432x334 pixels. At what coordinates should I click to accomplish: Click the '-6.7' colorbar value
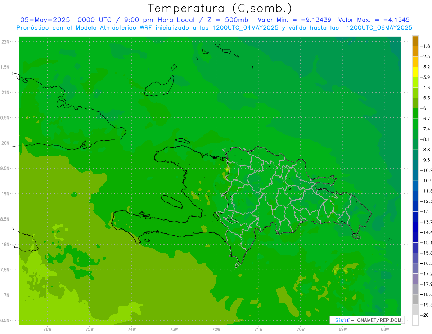pos(425,119)
